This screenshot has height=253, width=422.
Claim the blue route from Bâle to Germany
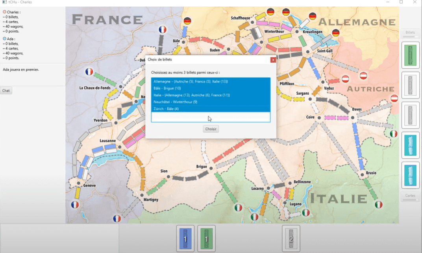click(x=185, y=32)
